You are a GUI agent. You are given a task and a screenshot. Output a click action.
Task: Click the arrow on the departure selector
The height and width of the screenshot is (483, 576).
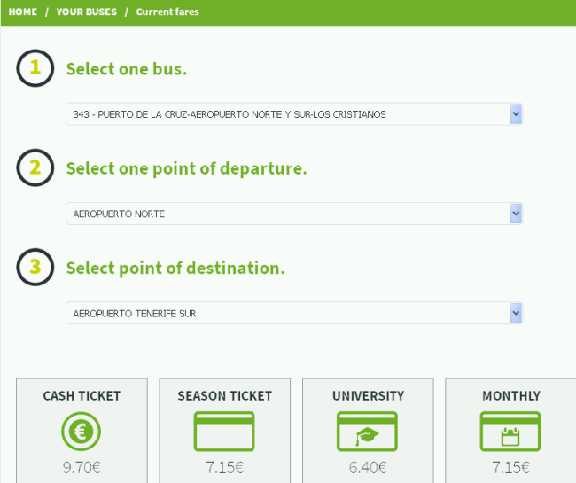516,214
